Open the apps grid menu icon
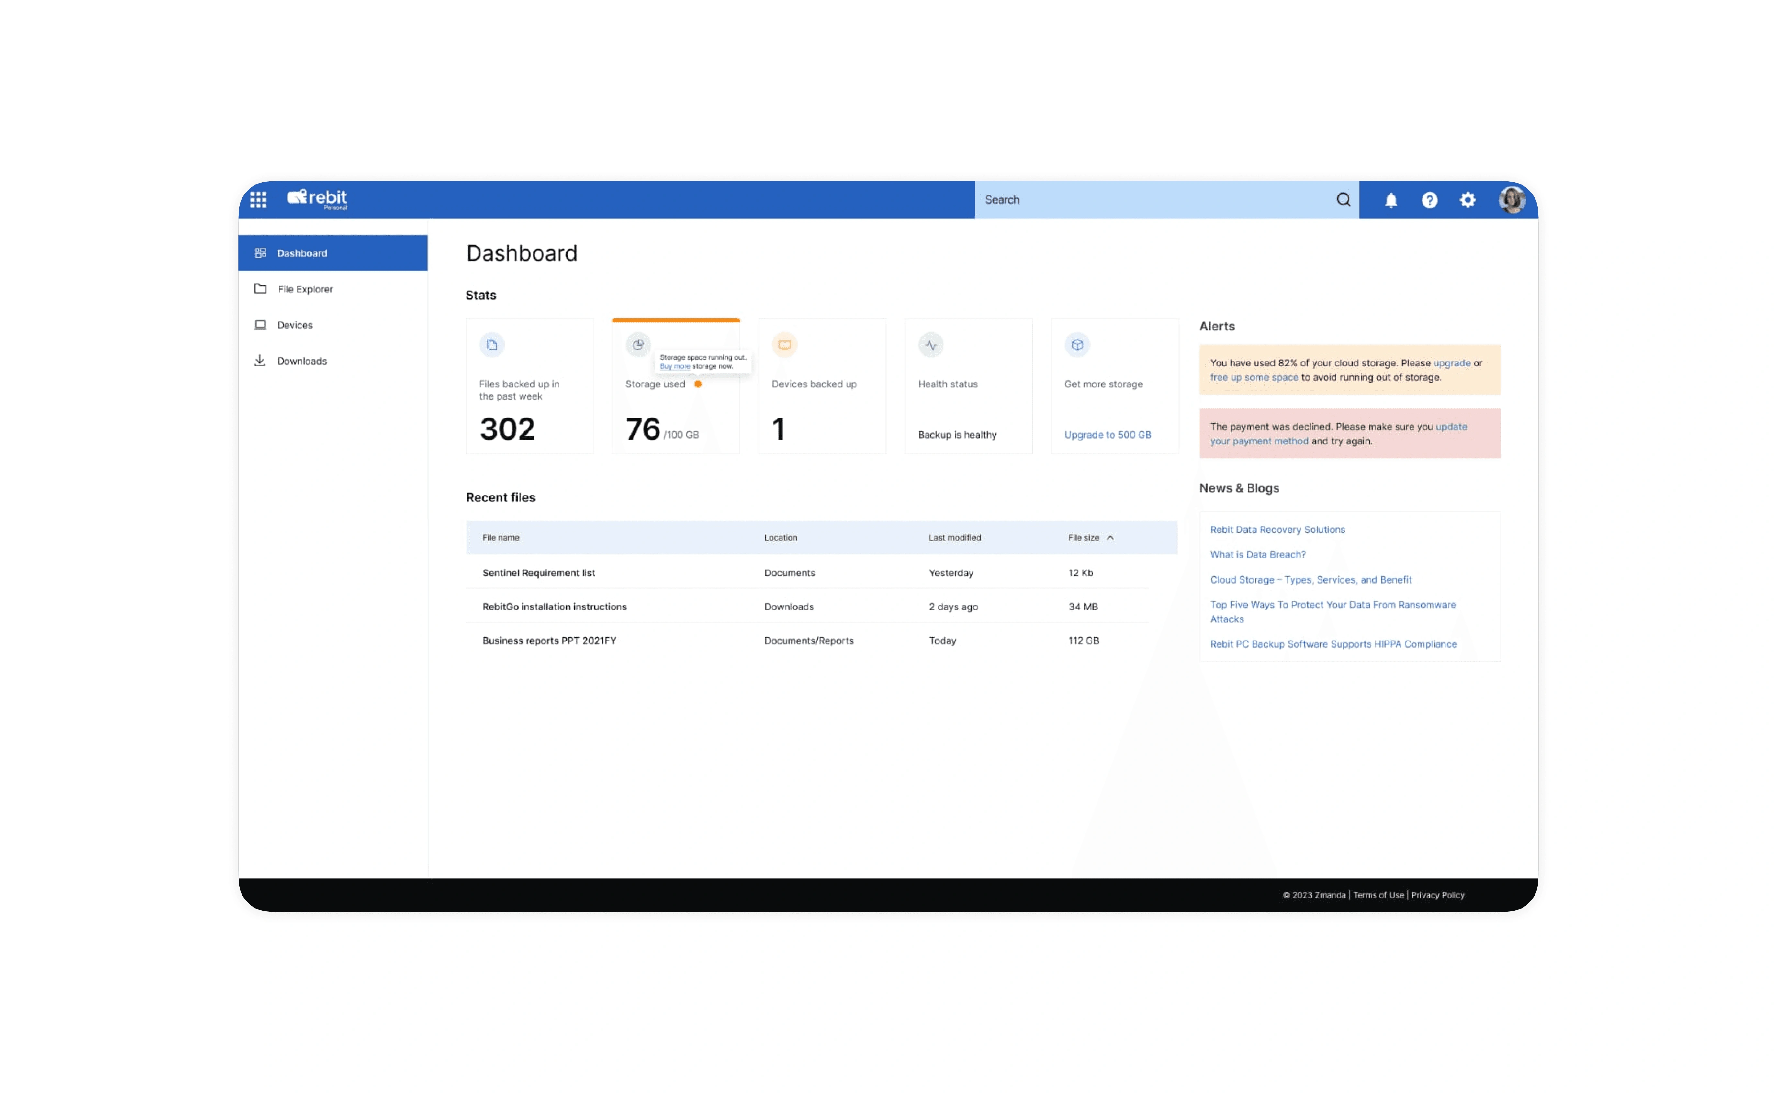Screen dimensions: 1777x1093 [258, 199]
